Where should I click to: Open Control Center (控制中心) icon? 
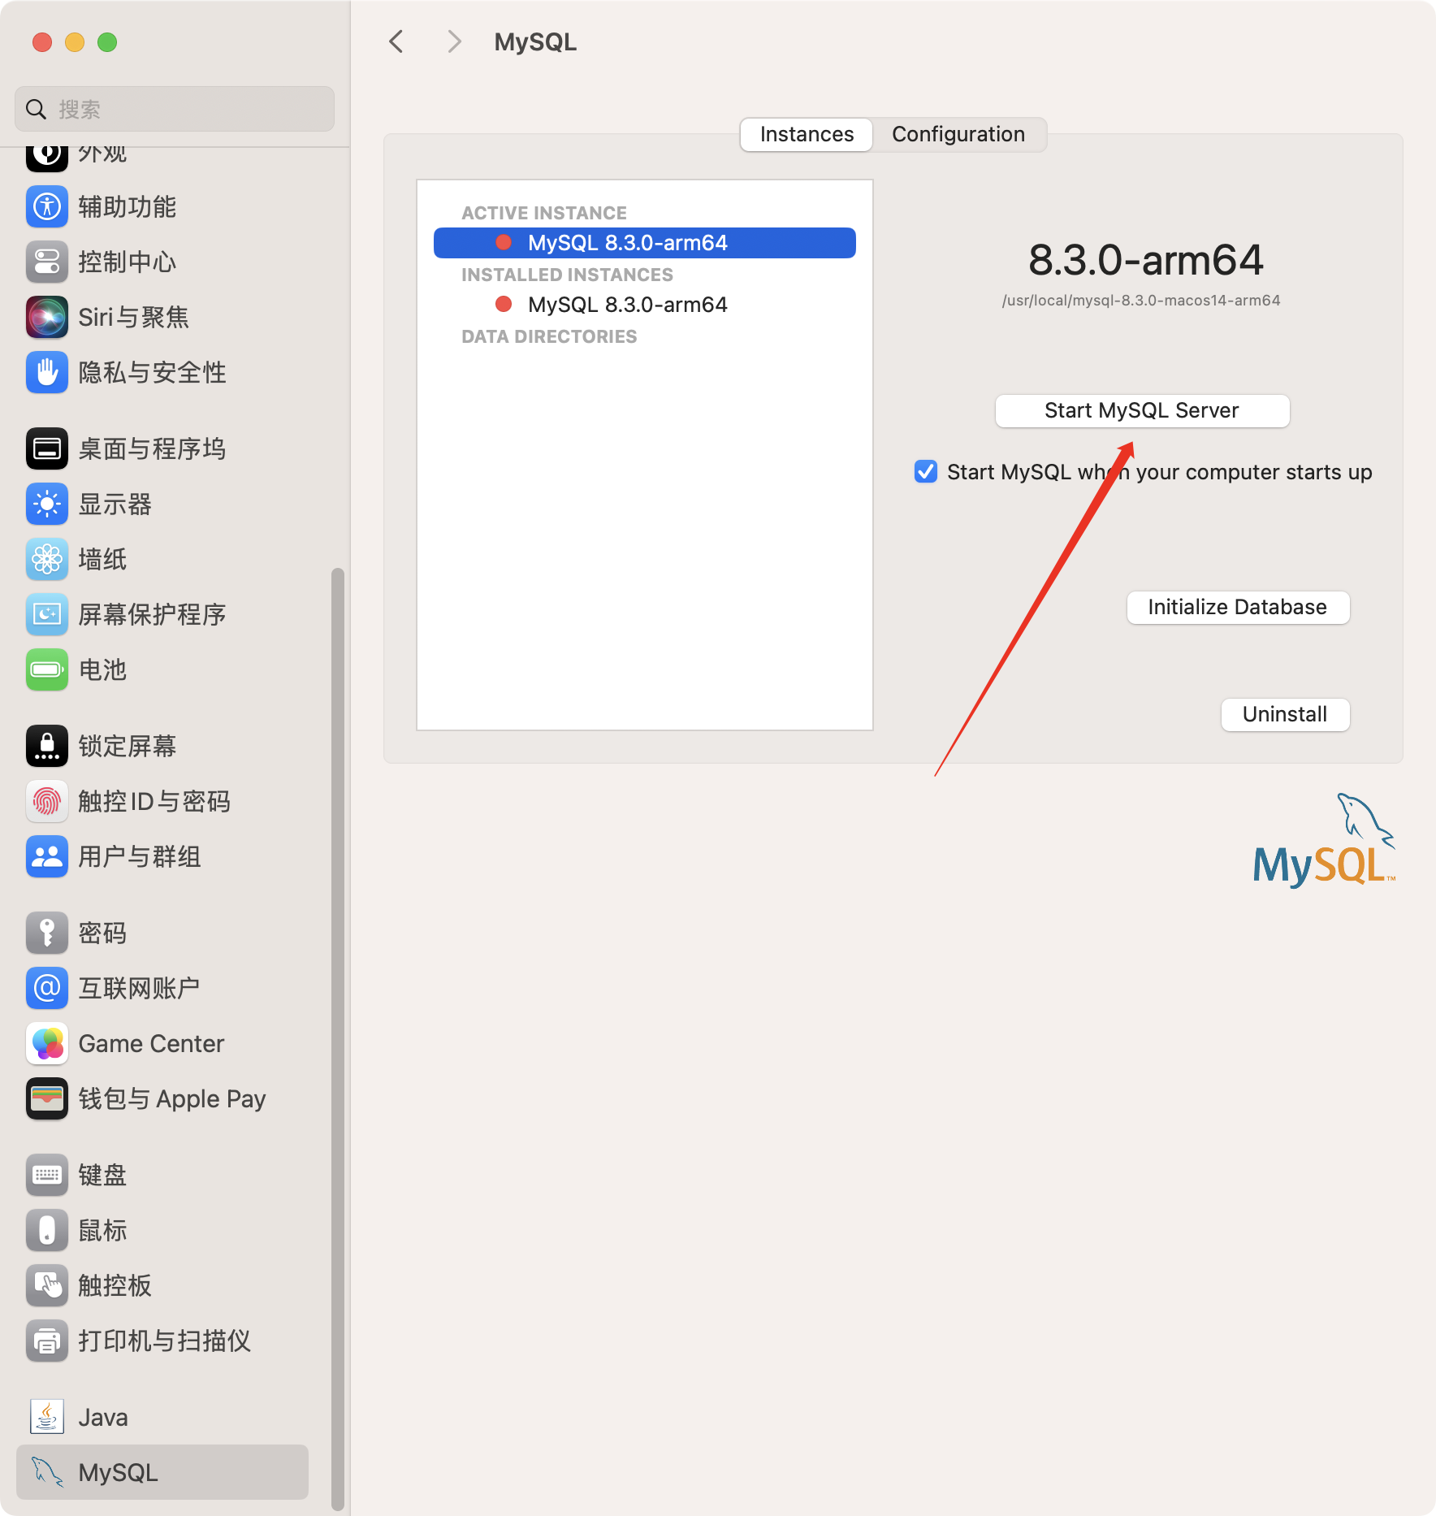tap(47, 262)
